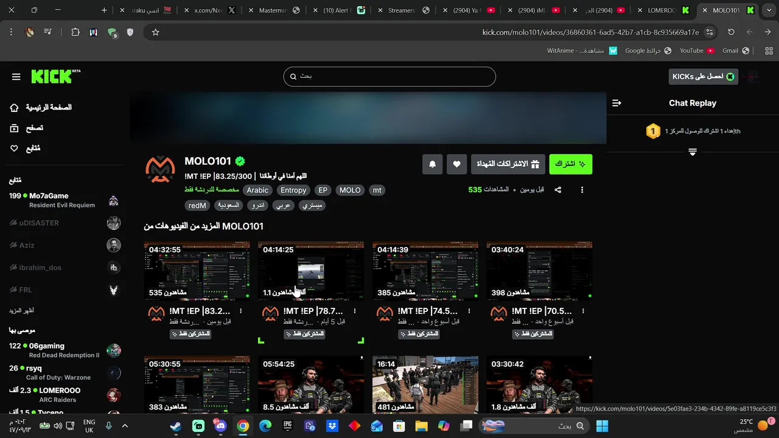Select the Arabic tag
The width and height of the screenshot is (779, 438).
[x=257, y=190]
